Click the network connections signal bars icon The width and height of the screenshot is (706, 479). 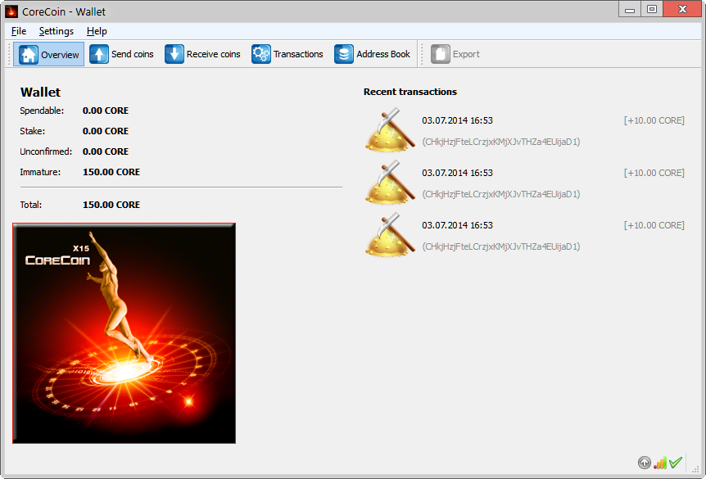(660, 463)
